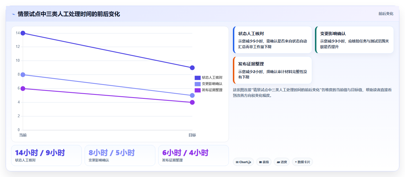Click the 6小时 / 4小时 stat value
Viewport: 405px width, 177px height.
(x=185, y=153)
